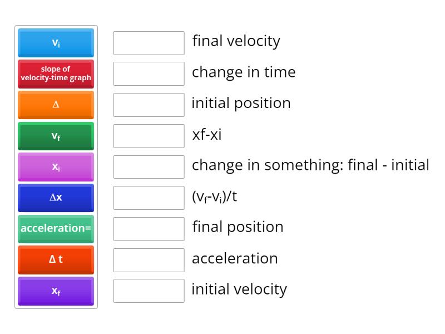Click the acceleration= tile
Image resolution: width=445 pixels, height=334 pixels.
pyautogui.click(x=56, y=229)
